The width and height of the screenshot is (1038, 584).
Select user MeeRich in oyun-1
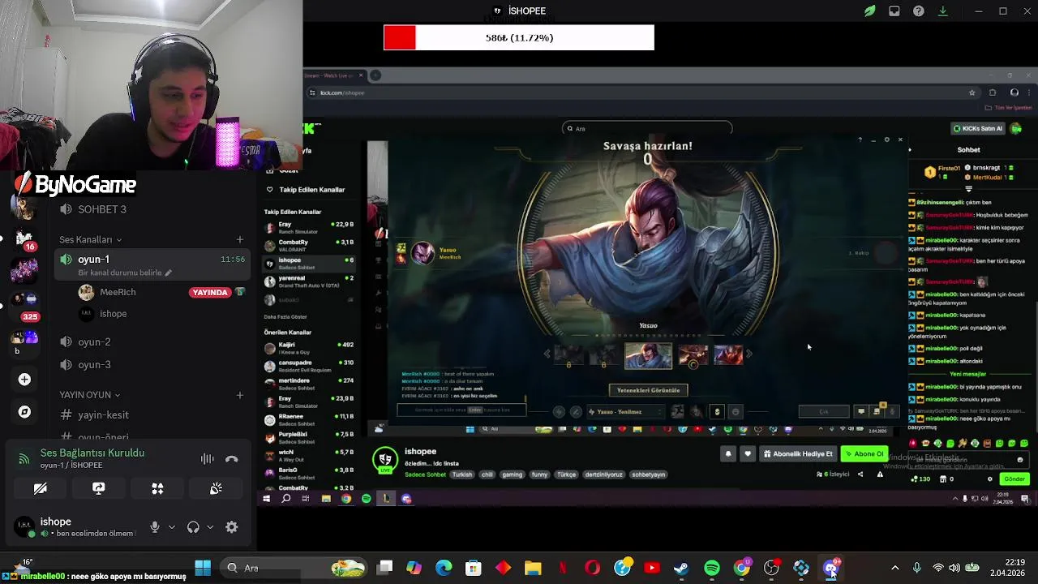[x=118, y=292]
